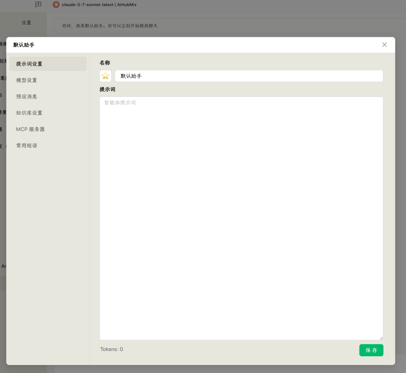
Task: Close the 默认助手 settings dialog
Action: [384, 45]
